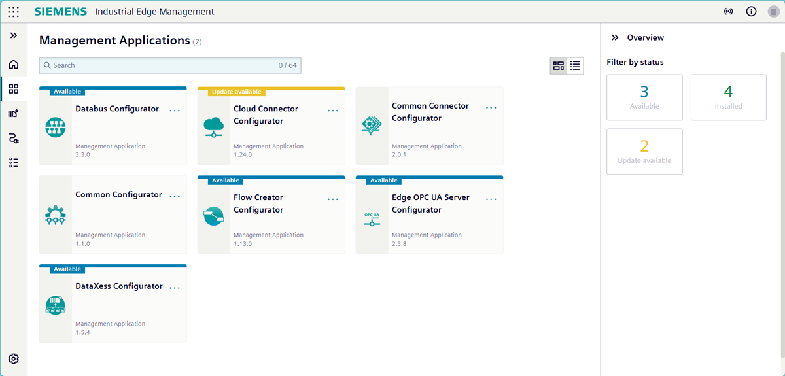This screenshot has height=376, width=785.
Task: Click the Common Connector Configurator icon
Action: coord(372,126)
